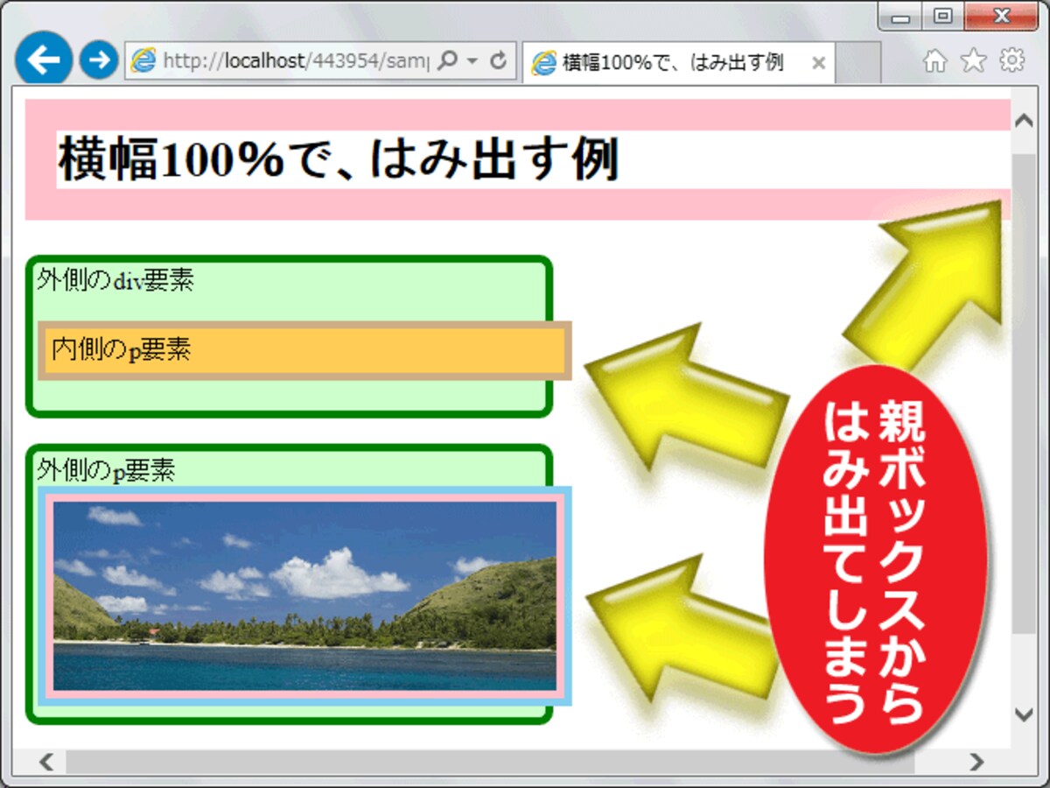
Task: Minimize the browser window
Action: [x=901, y=17]
